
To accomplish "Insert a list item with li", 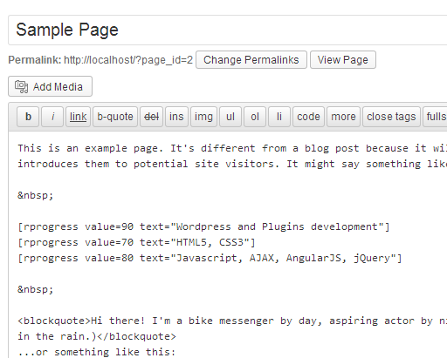I will coord(279,117).
